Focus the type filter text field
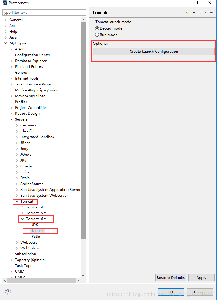Screen dimensions: 217x300 [x=44, y=12]
